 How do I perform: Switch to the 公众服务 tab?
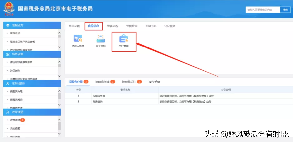click(x=170, y=26)
